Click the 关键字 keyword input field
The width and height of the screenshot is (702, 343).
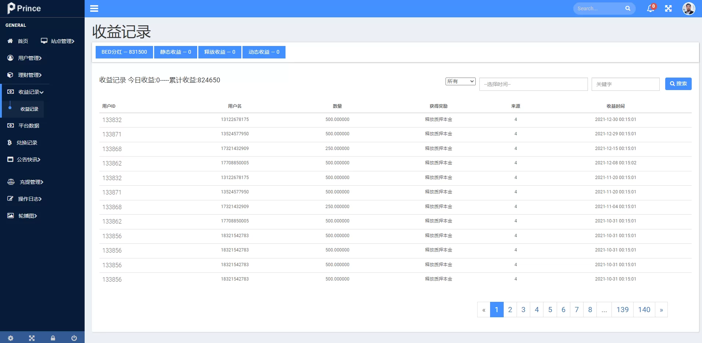(x=625, y=84)
